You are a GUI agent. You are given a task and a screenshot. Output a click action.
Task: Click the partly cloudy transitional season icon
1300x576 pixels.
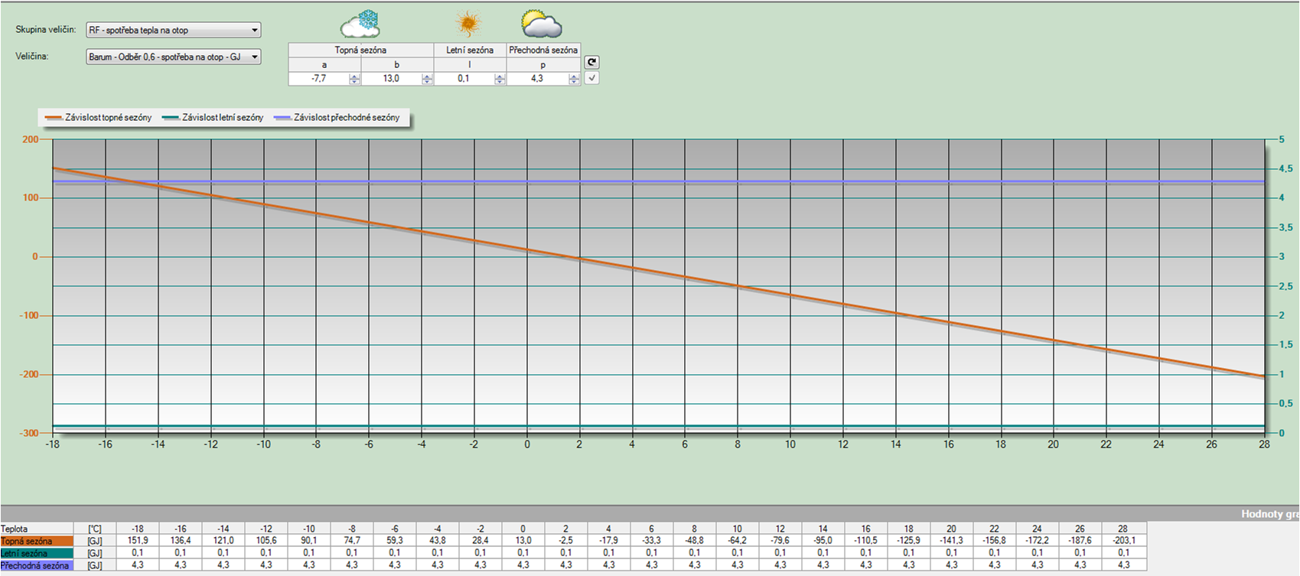542,24
